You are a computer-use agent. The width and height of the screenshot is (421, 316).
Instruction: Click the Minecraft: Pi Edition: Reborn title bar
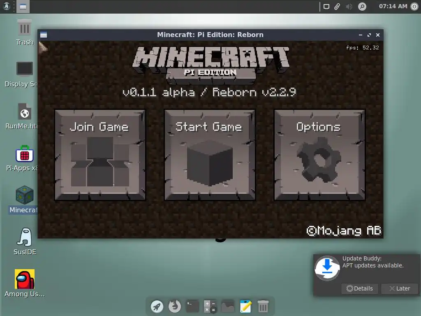point(210,35)
